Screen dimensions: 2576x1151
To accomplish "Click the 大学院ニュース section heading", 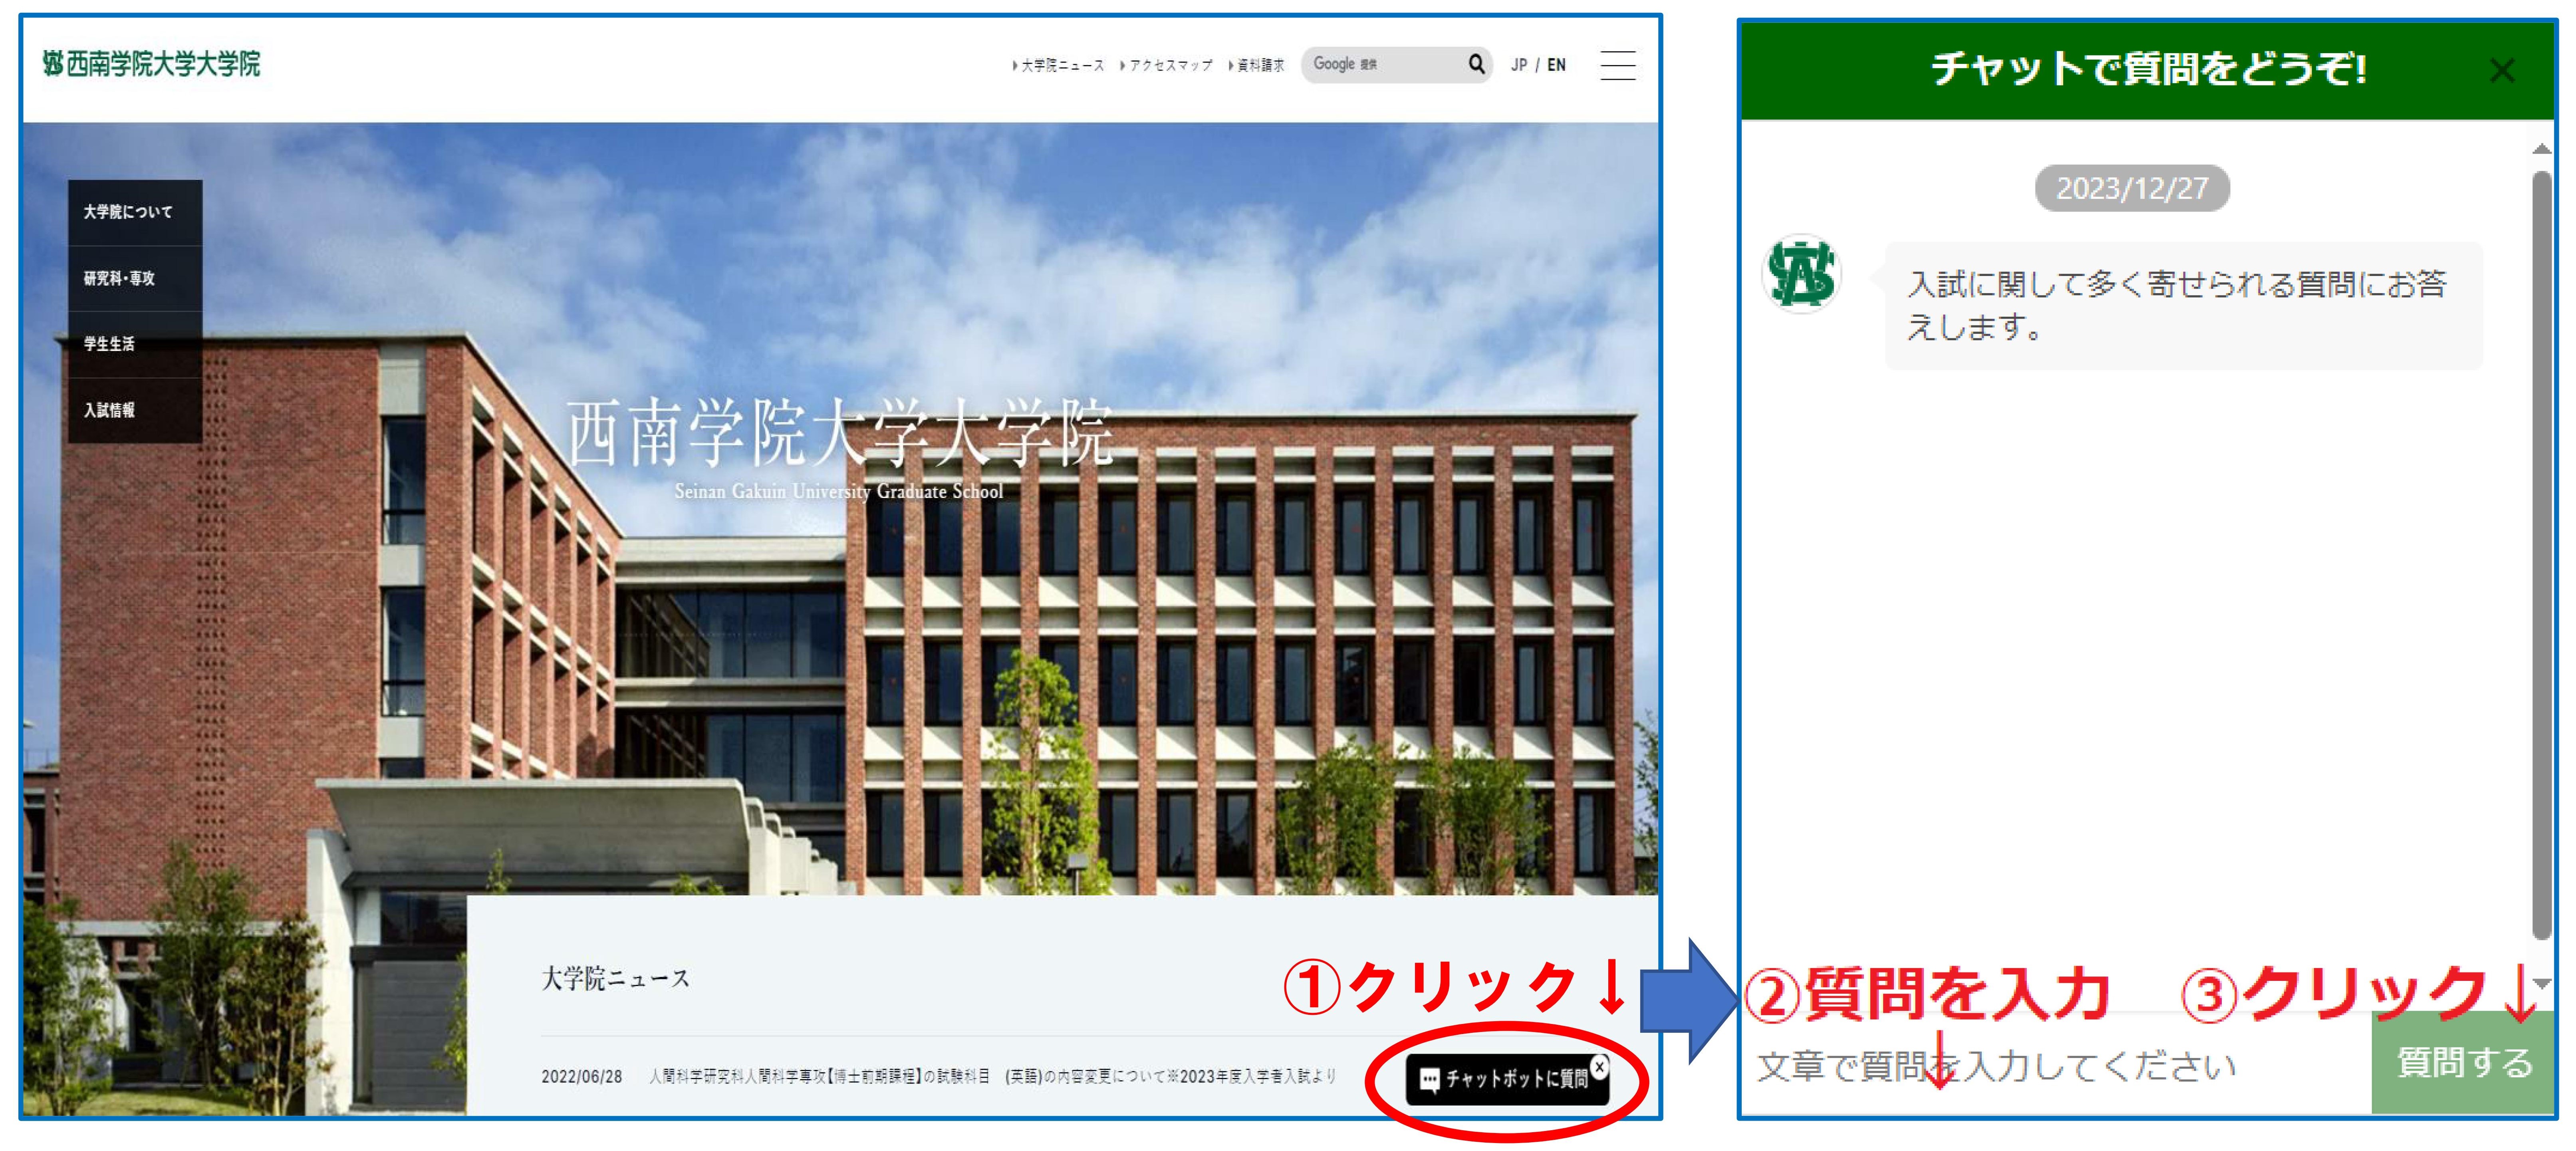I will [x=616, y=978].
